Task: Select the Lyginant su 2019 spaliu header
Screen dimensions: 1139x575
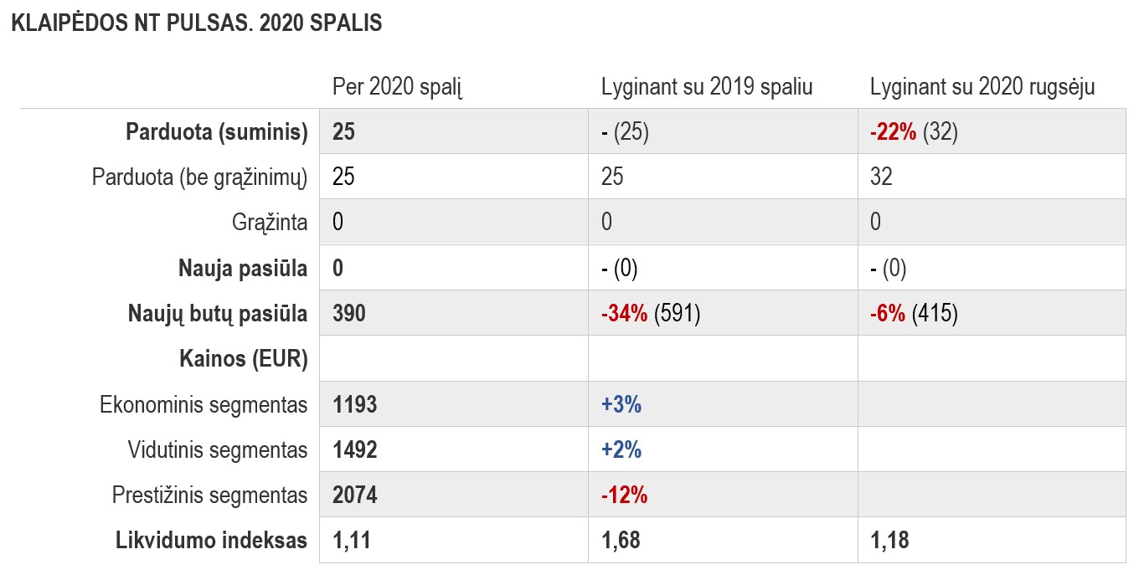Action: pyautogui.click(x=707, y=87)
